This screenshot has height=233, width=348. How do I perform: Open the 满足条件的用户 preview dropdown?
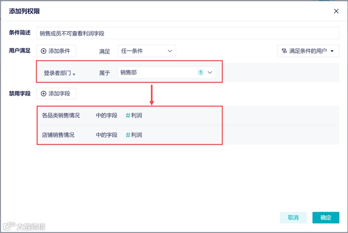pyautogui.click(x=308, y=51)
